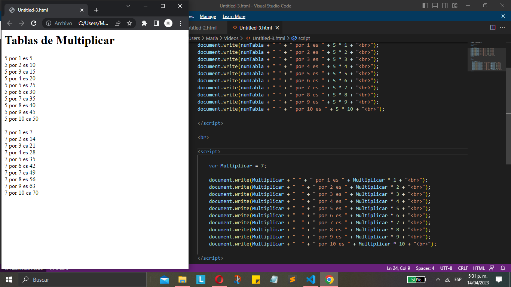Open File Explorer from taskbar
Screen dimensions: 511x287
tap(182, 280)
